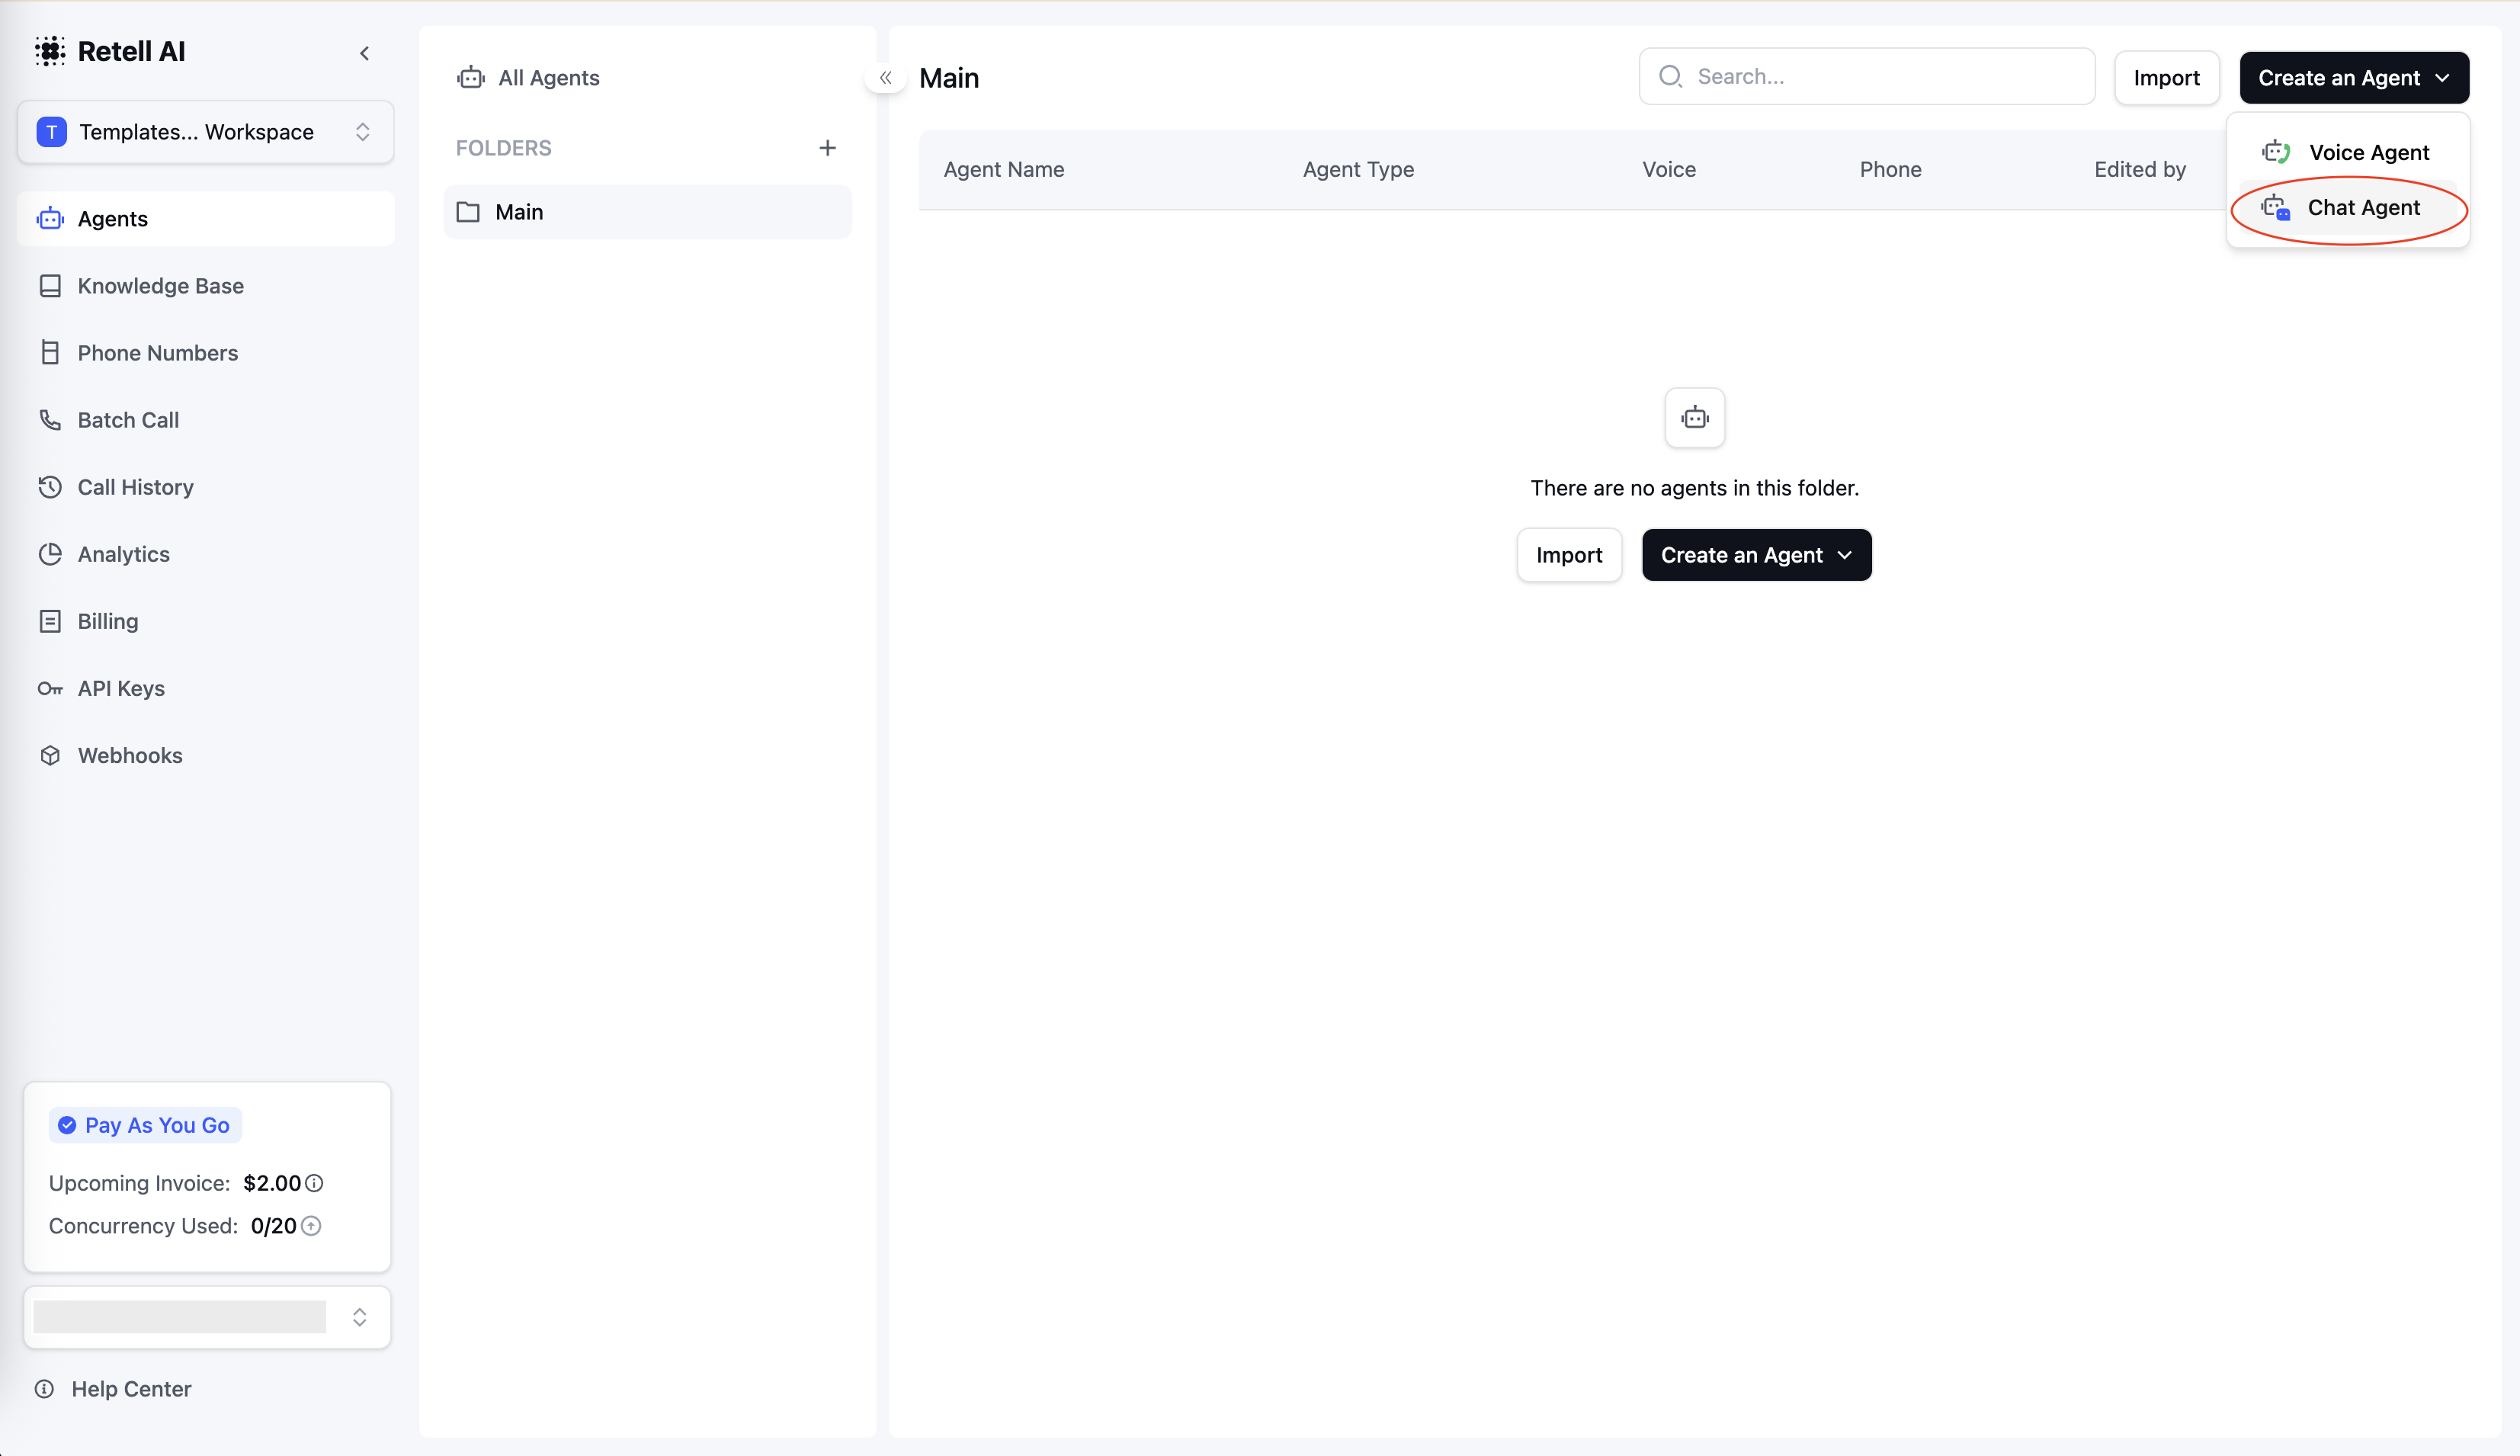Click the upgrade icon beside Concurrency Used

tap(311, 1226)
